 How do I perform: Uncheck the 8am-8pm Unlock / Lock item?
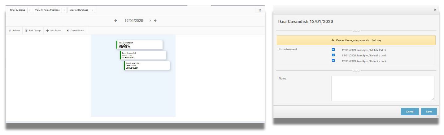(333, 55)
